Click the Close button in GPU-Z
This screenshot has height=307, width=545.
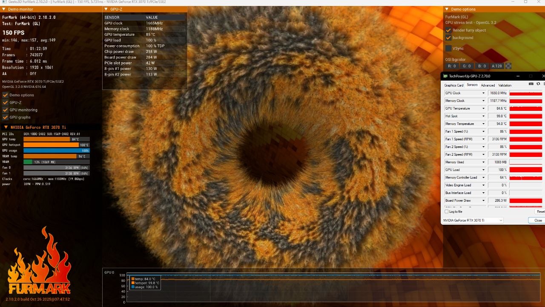point(537,220)
